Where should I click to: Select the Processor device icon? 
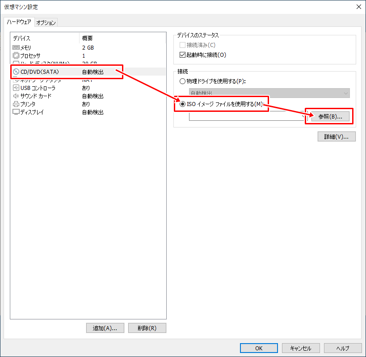(x=16, y=55)
